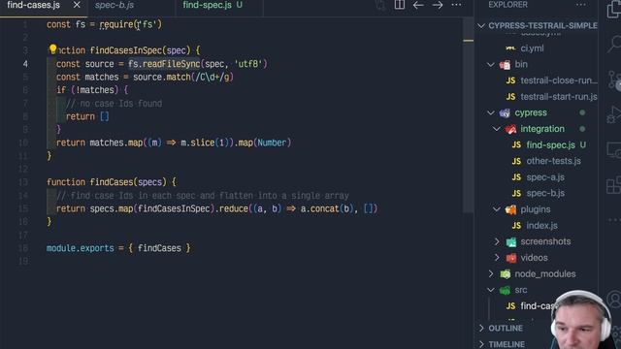Go forward with the right arrow
Screen dimensions: 621x349
(x=438, y=5)
